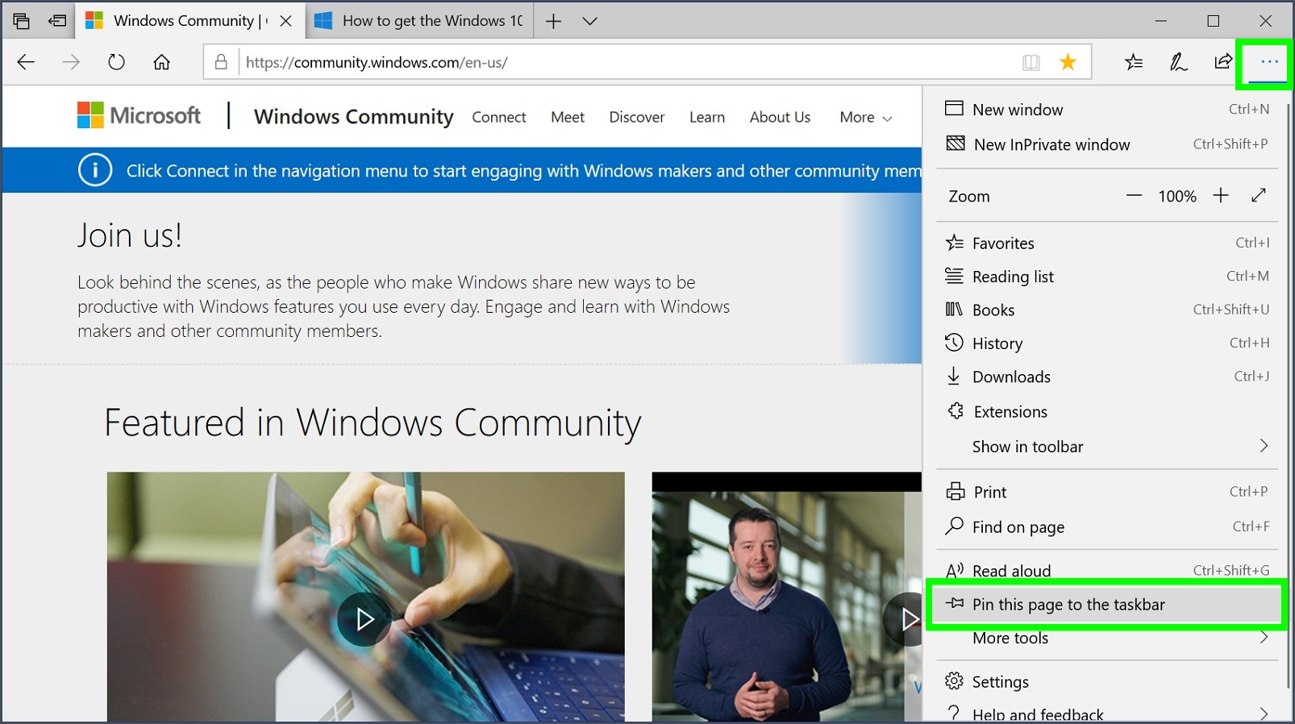The height and width of the screenshot is (724, 1295).
Task: Click the info icon in the blue banner
Action: [95, 170]
